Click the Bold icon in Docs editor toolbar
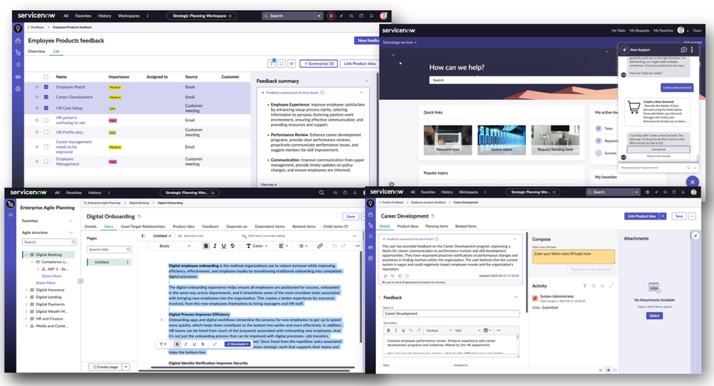Viewport: 714px width, 386px height. pyautogui.click(x=206, y=245)
